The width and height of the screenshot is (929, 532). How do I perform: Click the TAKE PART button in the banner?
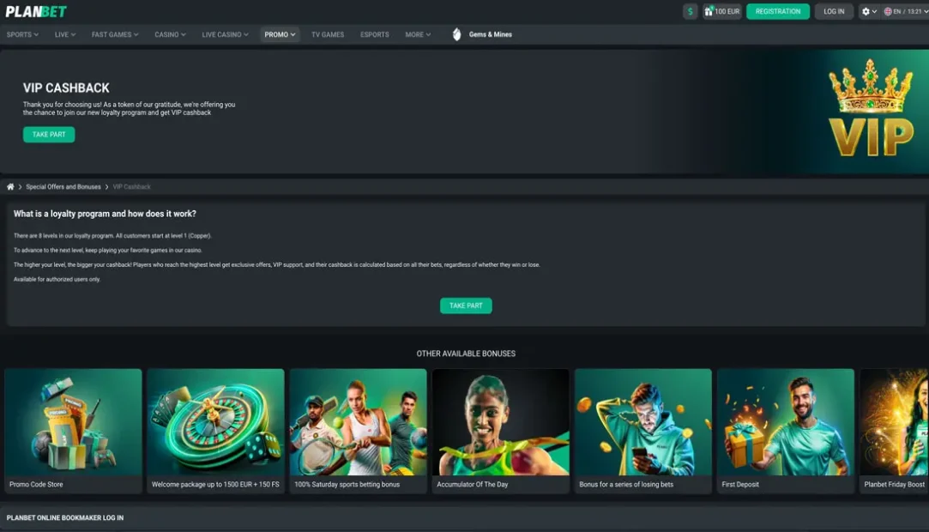pyautogui.click(x=48, y=134)
